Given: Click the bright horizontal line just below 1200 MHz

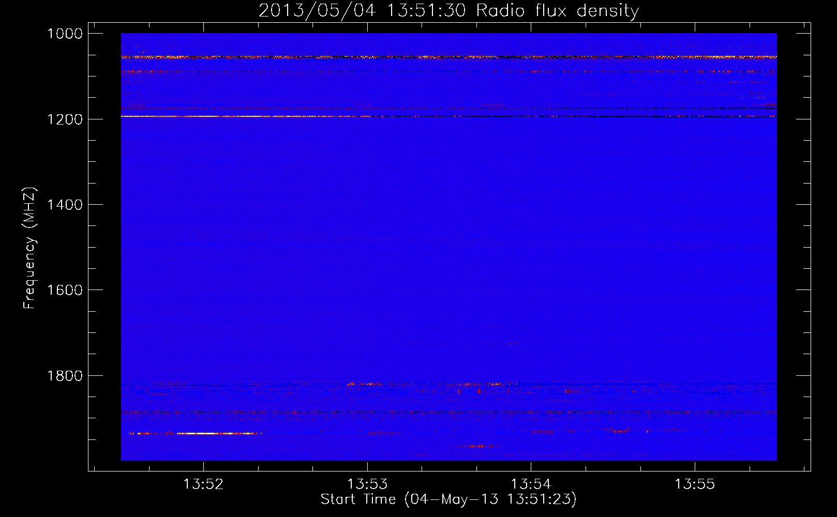Looking at the screenshot, I should click(449, 116).
